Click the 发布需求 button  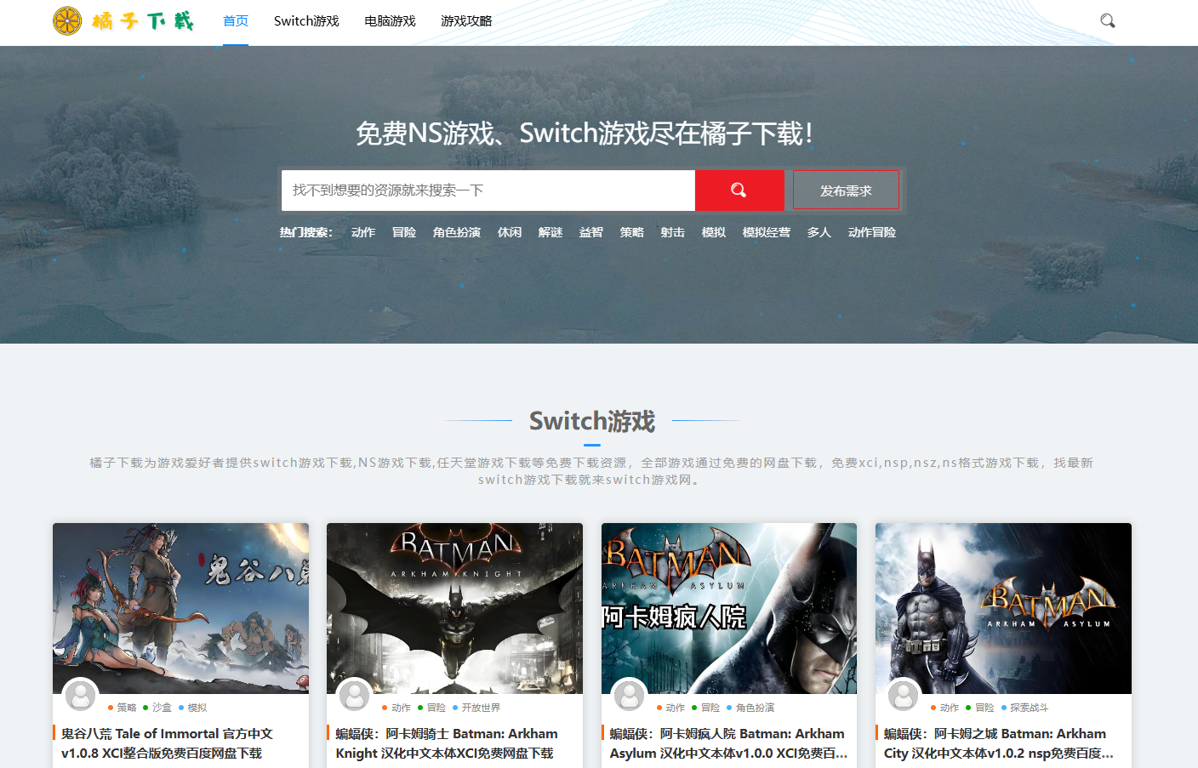846,191
